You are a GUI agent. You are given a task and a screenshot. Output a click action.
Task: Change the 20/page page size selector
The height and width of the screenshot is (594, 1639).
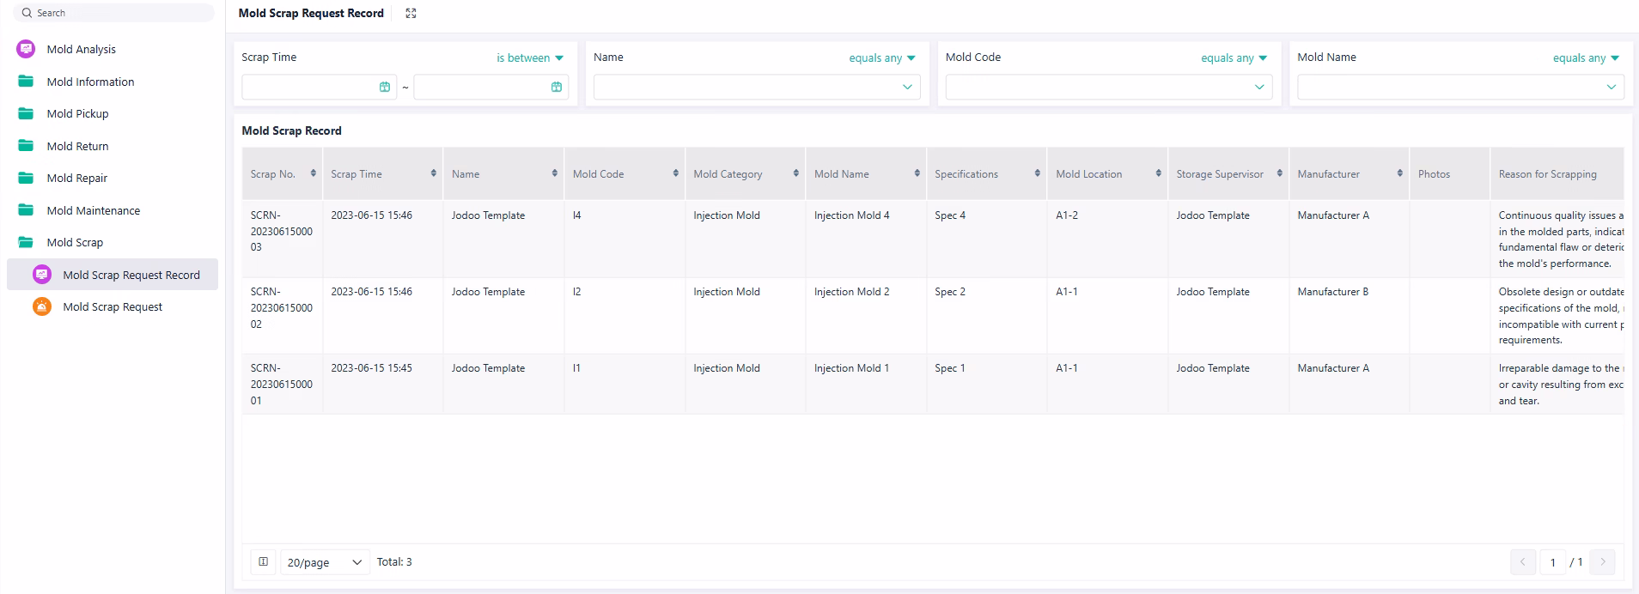coord(325,562)
